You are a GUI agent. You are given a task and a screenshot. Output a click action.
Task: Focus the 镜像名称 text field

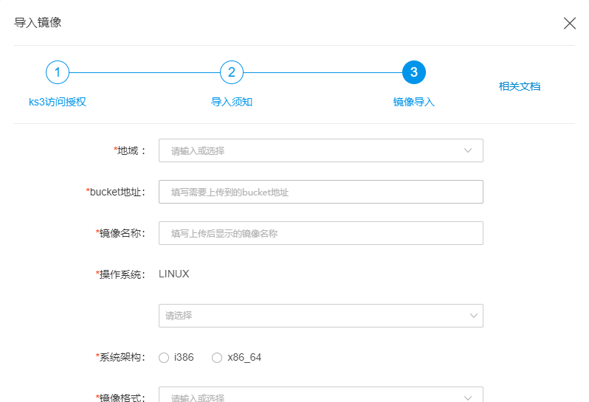[321, 233]
